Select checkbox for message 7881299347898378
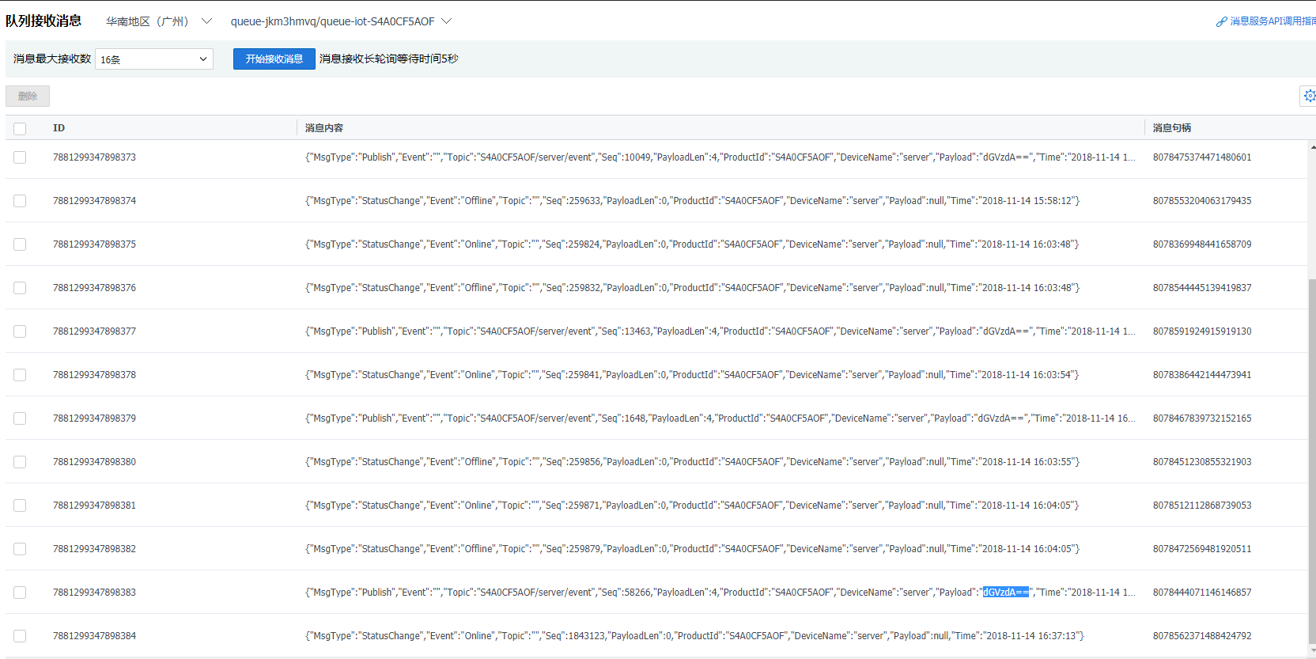This screenshot has width=1316, height=659. [20, 375]
